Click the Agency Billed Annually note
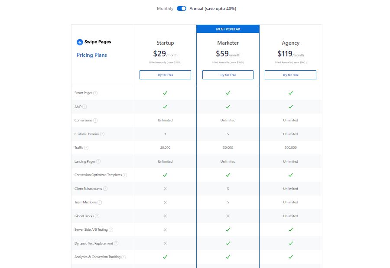 290,62
